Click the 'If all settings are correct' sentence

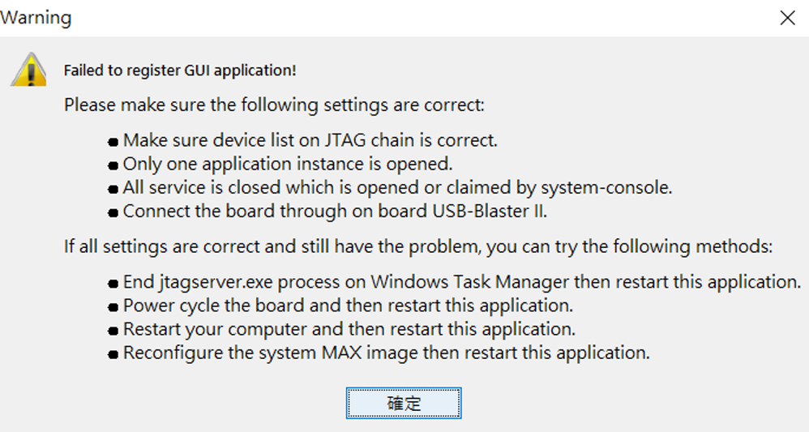click(x=418, y=246)
